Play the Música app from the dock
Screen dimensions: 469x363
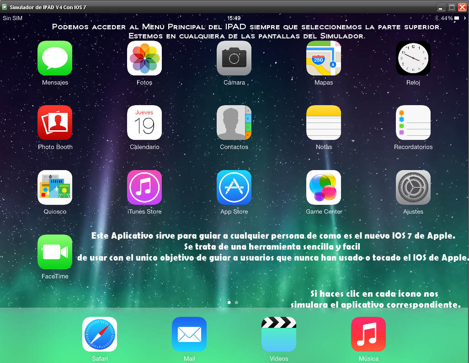[x=368, y=334]
